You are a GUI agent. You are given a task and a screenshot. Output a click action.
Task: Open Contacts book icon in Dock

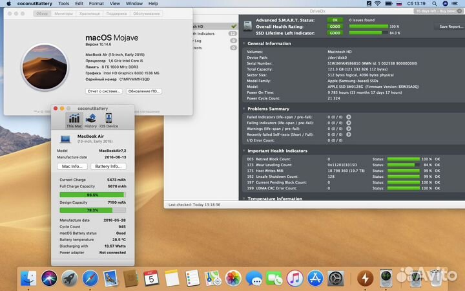click(130, 278)
